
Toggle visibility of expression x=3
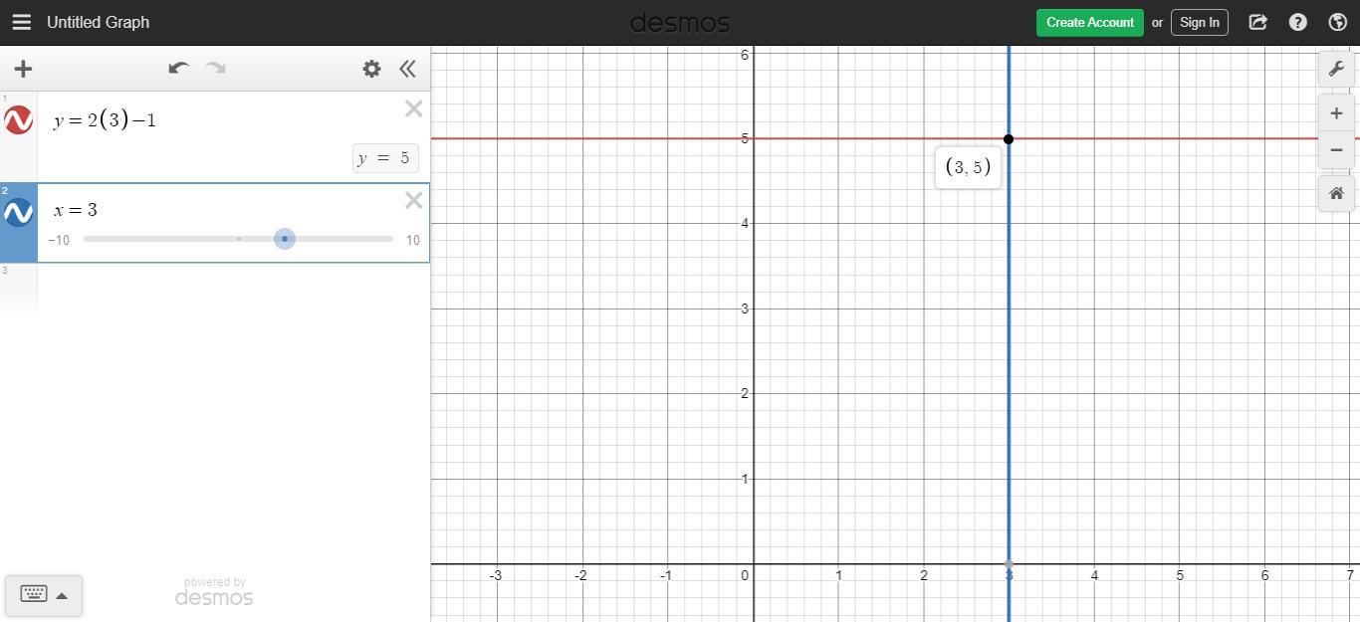(x=18, y=212)
